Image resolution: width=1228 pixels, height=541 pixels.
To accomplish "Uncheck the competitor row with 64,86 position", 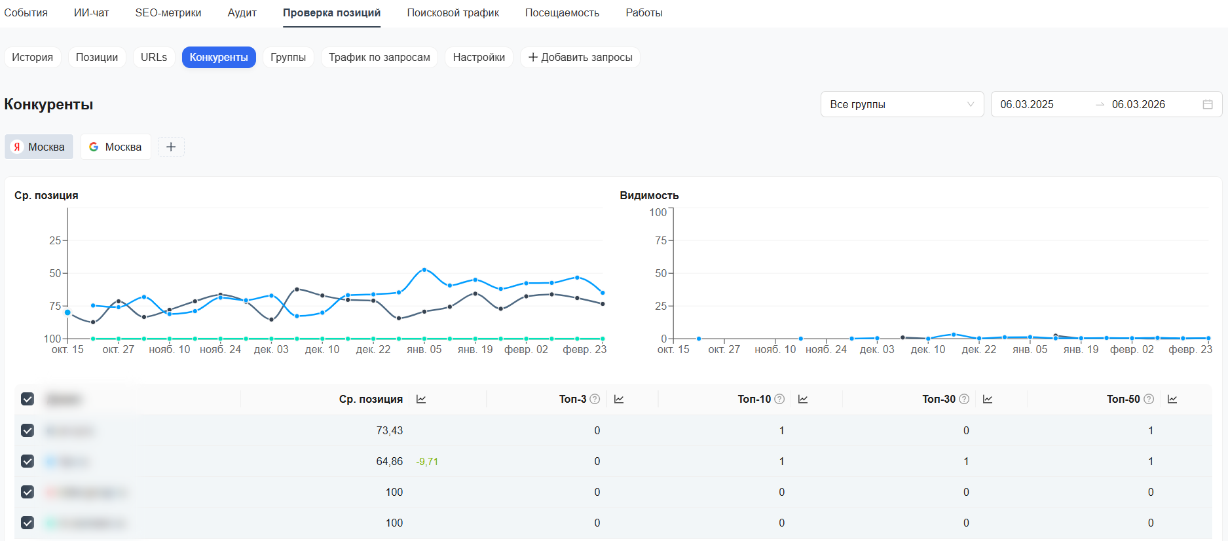I will [x=28, y=461].
